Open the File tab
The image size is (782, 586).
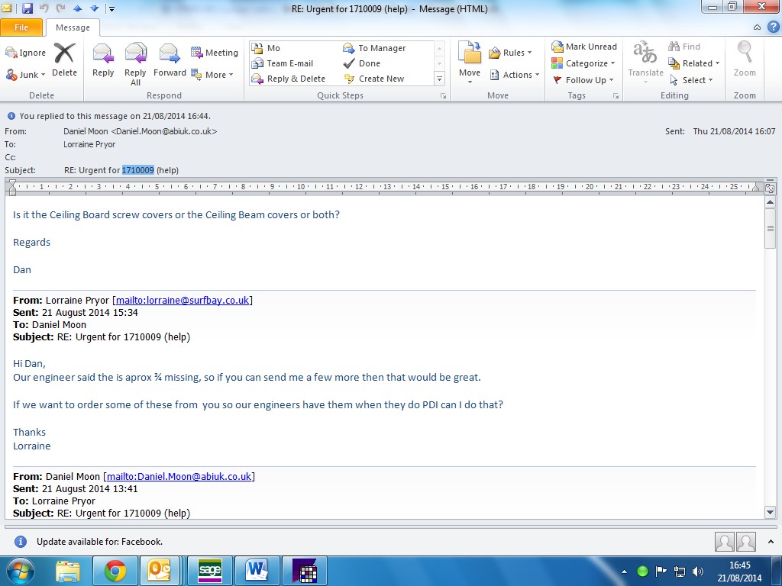pos(21,27)
